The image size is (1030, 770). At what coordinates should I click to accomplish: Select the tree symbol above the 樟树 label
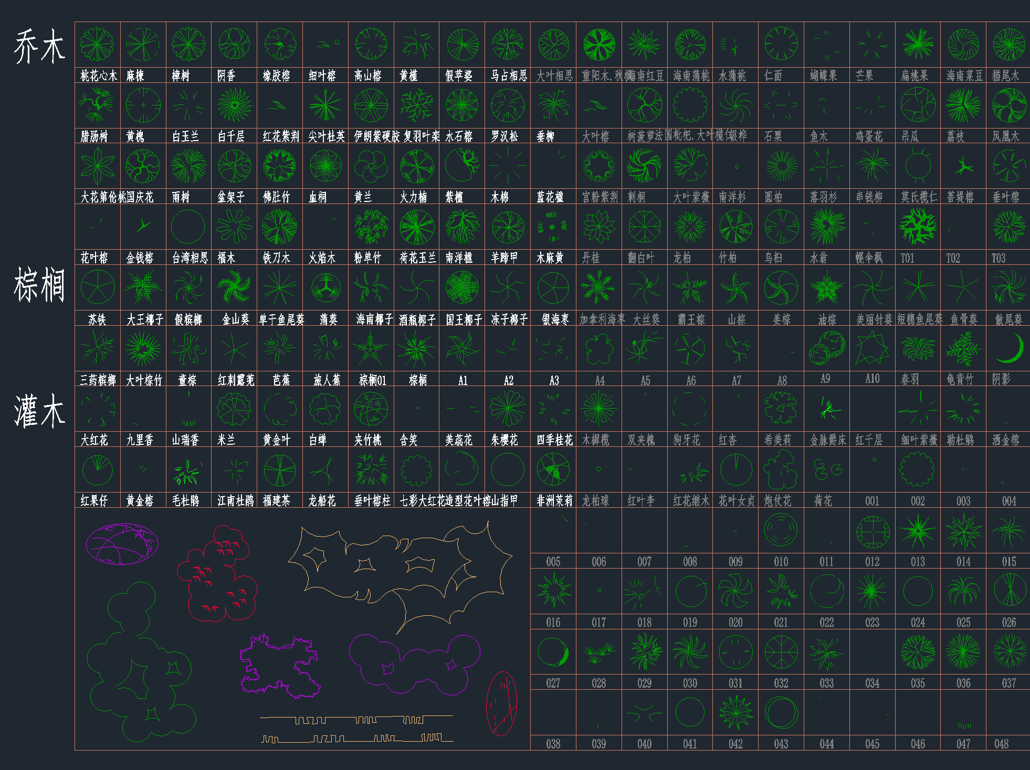tap(188, 45)
